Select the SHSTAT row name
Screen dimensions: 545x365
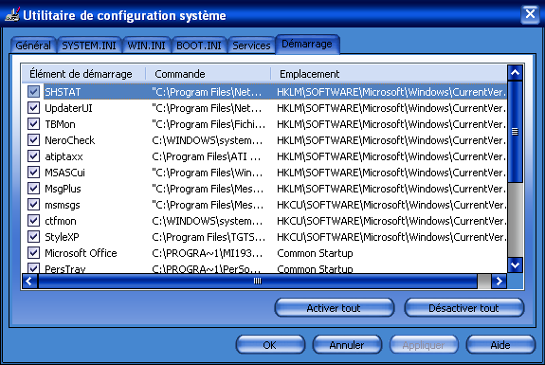pyautogui.click(x=63, y=92)
